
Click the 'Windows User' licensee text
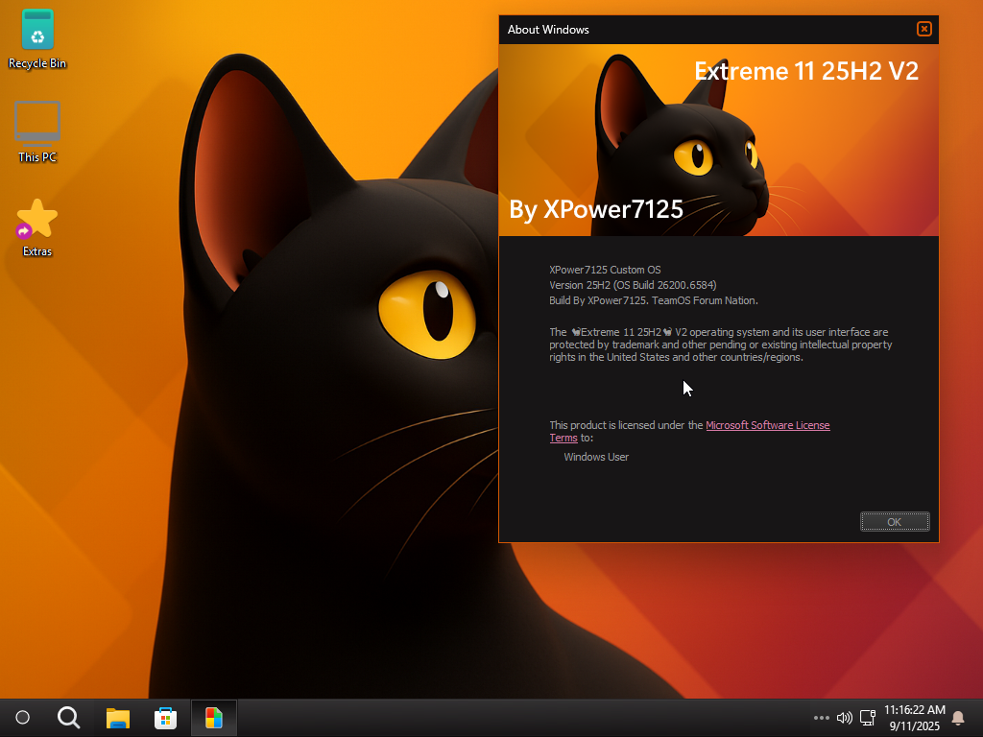click(596, 457)
